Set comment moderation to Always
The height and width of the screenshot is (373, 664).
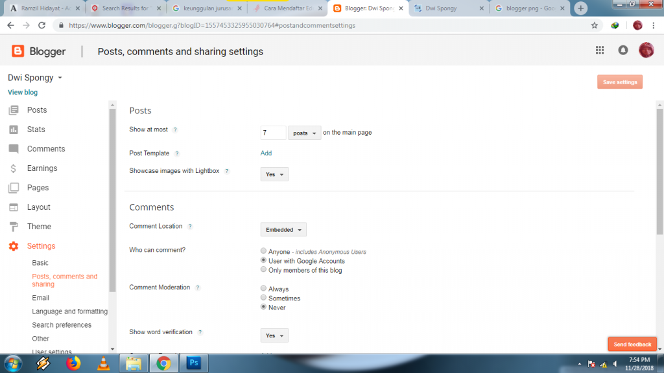(263, 288)
